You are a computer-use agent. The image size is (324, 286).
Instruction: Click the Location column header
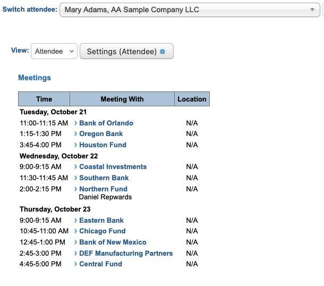point(192,99)
